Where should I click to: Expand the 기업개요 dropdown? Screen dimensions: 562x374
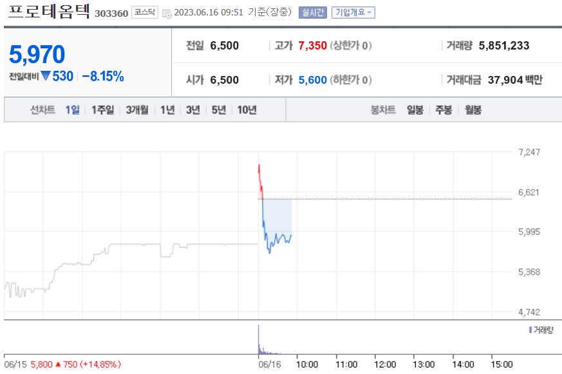point(353,13)
